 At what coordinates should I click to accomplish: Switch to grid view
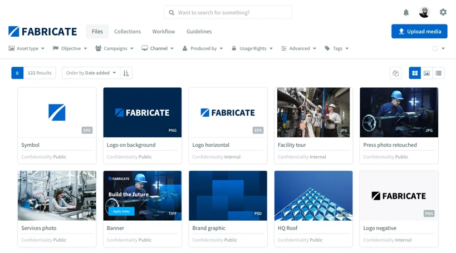(x=415, y=73)
